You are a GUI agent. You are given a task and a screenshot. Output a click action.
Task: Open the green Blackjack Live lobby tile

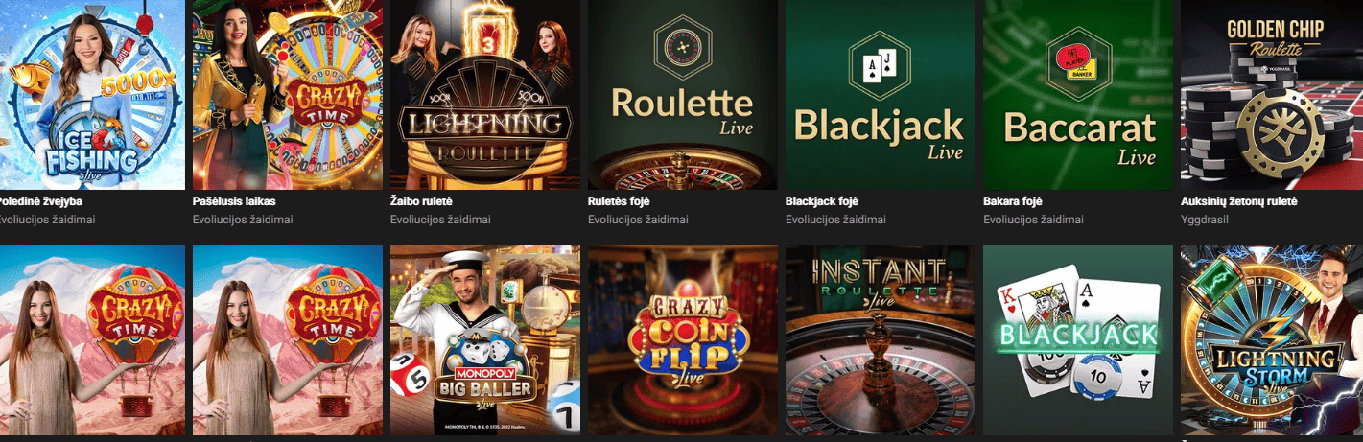point(881,95)
